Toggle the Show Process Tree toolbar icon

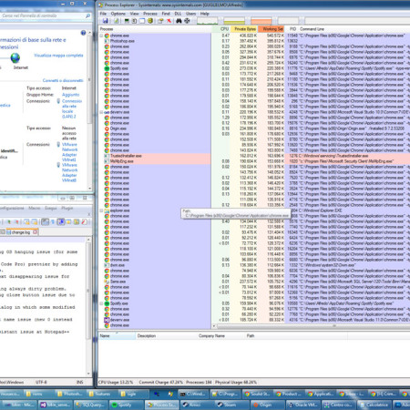pyautogui.click(x=134, y=21)
